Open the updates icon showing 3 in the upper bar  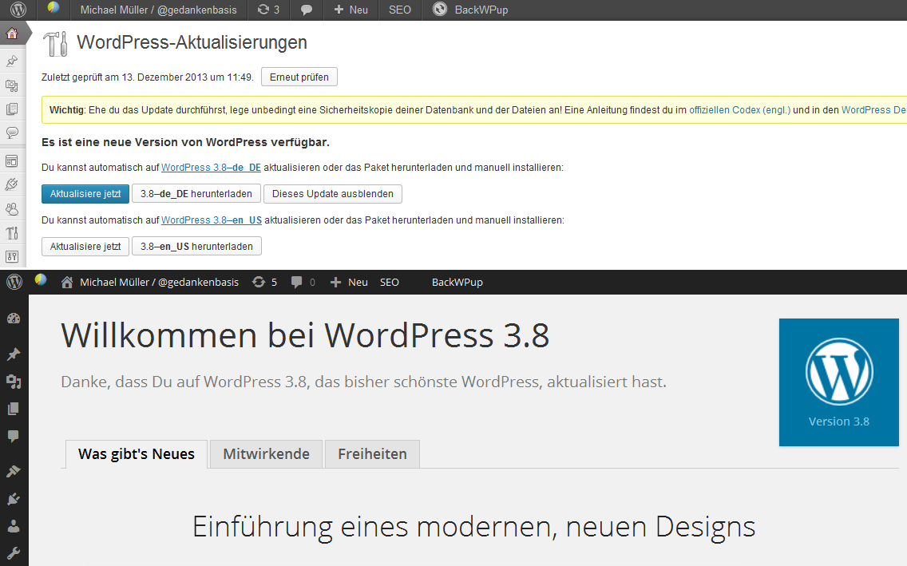pos(268,10)
